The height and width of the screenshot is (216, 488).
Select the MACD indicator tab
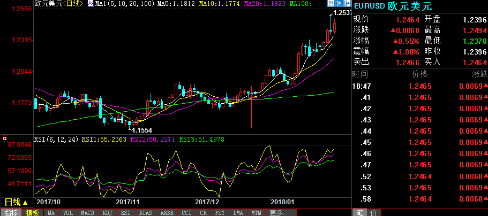click(87, 212)
